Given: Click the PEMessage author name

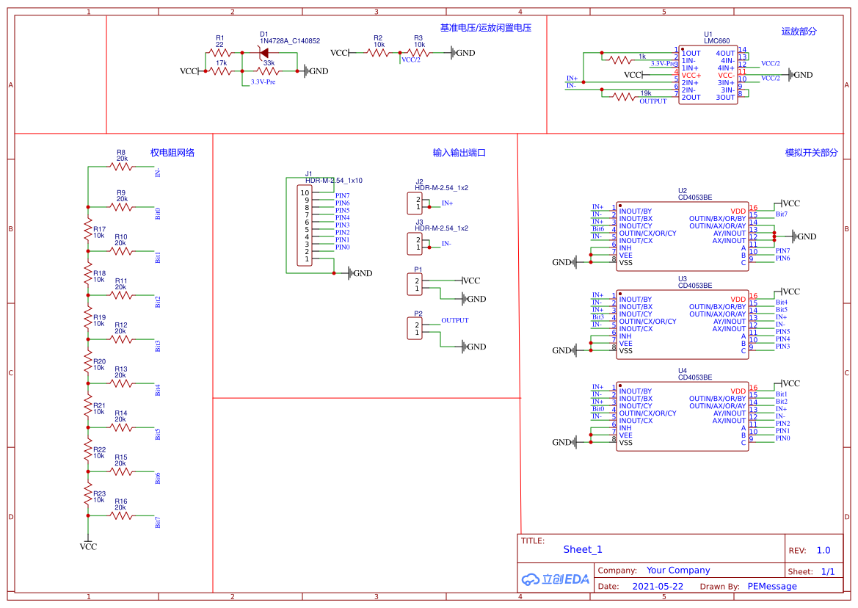Looking at the screenshot, I should click(x=772, y=586).
